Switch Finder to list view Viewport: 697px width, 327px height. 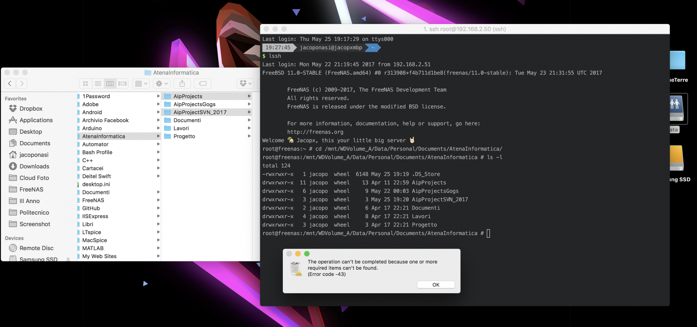(x=98, y=84)
